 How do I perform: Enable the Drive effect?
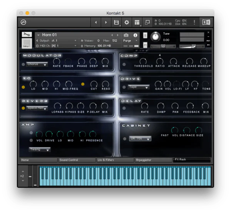pos(124,87)
